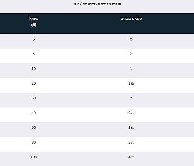Click the 2⅓ cups value cell
The width and height of the screenshot is (194, 166).
pos(131,113)
